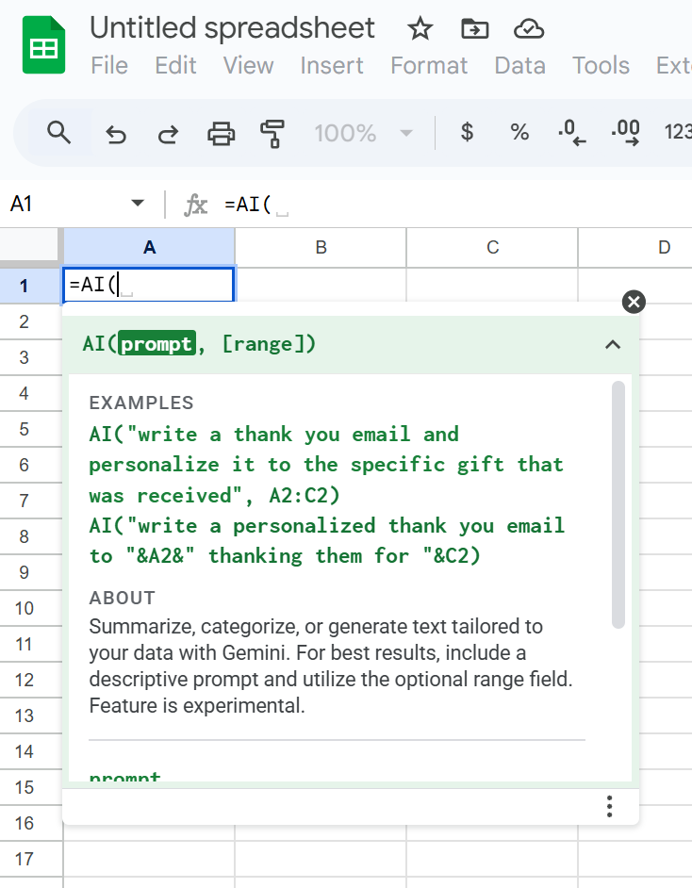Close the formula help popup
Image resolution: width=692 pixels, height=888 pixels.
[x=634, y=302]
